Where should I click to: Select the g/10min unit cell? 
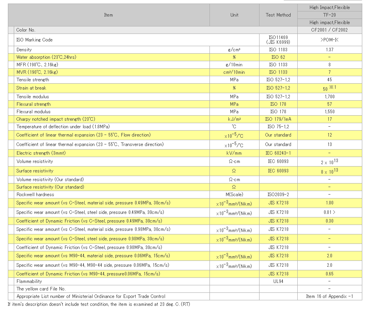click(x=234, y=65)
